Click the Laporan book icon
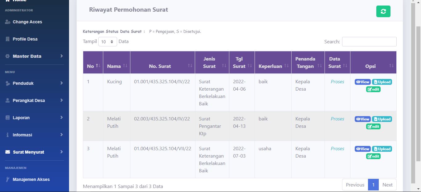 [x=8, y=118]
